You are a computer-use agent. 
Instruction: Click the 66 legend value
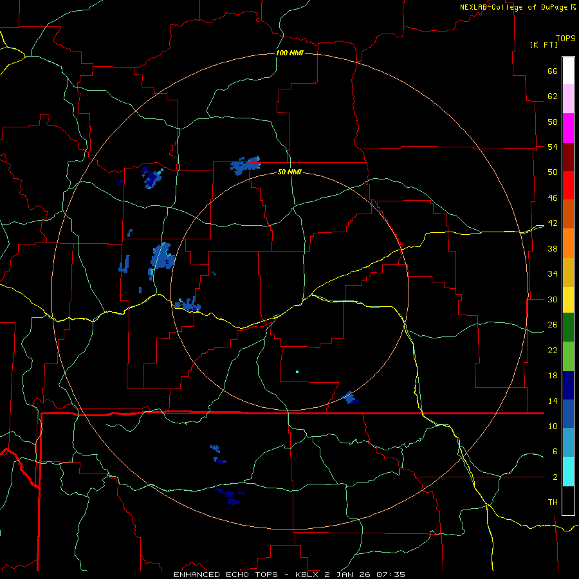point(553,71)
